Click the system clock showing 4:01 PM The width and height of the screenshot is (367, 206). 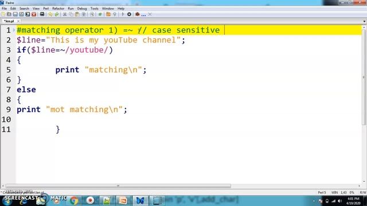[x=353, y=199]
